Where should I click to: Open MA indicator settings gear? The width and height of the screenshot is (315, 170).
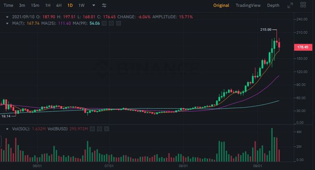click(111, 24)
